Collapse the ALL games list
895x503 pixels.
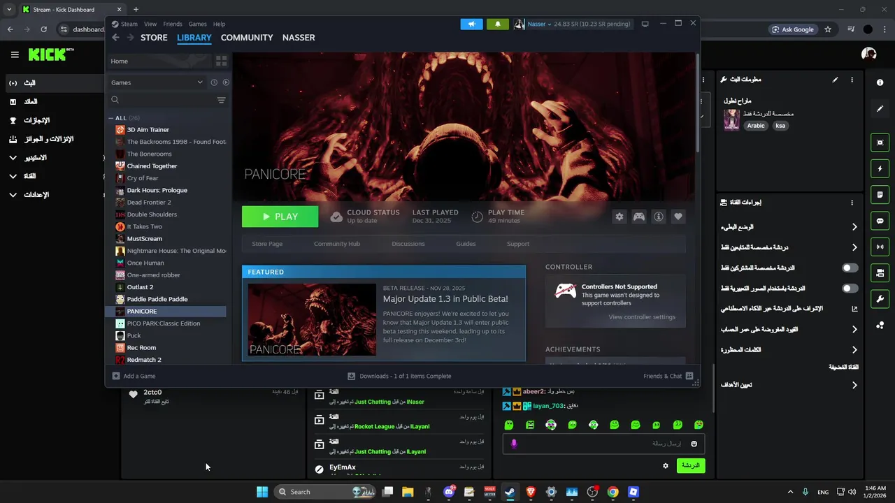(x=110, y=118)
